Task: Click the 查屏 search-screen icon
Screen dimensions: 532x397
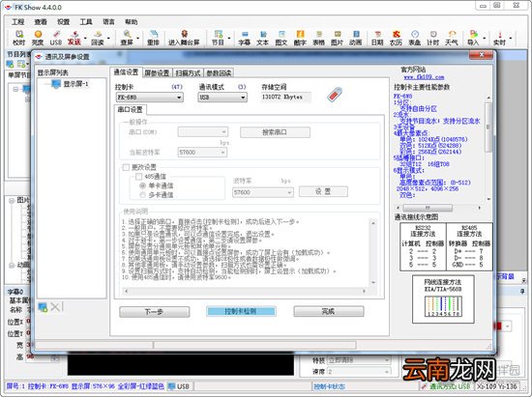Action: tap(127, 38)
